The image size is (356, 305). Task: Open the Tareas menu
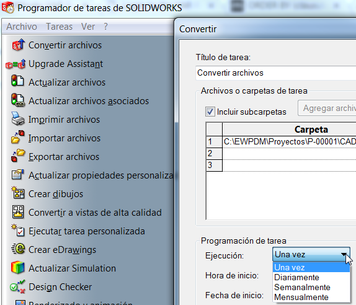tap(60, 27)
